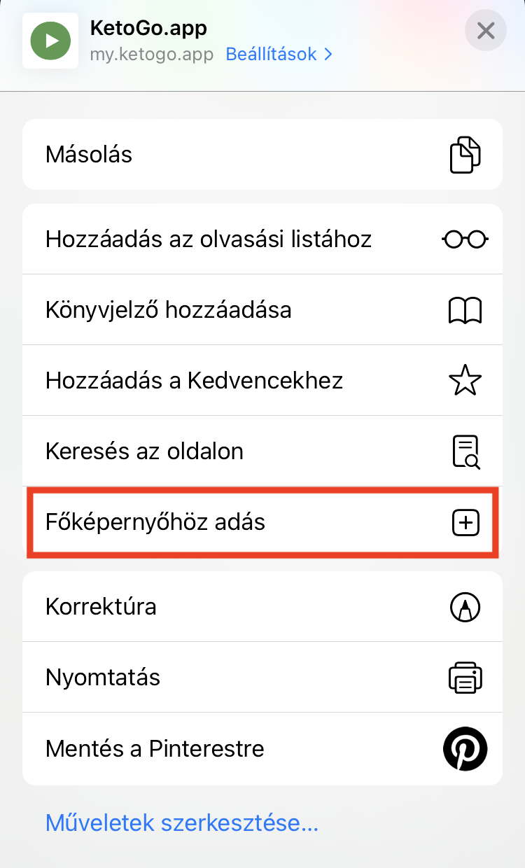Screen dimensions: 525x868
Task: Tap the copy documents icon
Action: 465,155
